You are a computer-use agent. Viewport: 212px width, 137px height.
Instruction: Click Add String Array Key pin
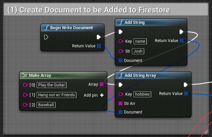point(121,94)
